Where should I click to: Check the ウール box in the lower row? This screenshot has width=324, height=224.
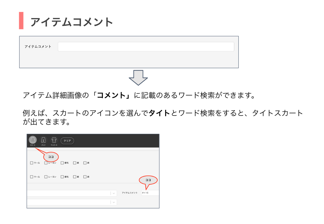tap(31, 177)
